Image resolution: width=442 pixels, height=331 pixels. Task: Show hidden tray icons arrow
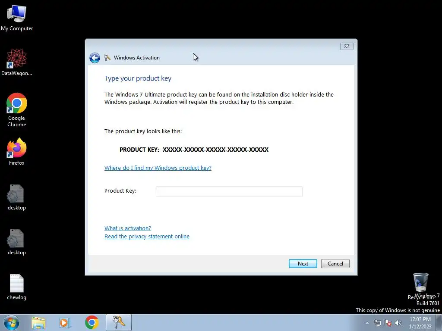coord(367,323)
